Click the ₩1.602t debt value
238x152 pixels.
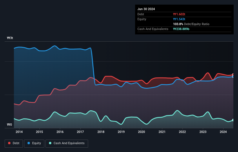(x=179, y=14)
